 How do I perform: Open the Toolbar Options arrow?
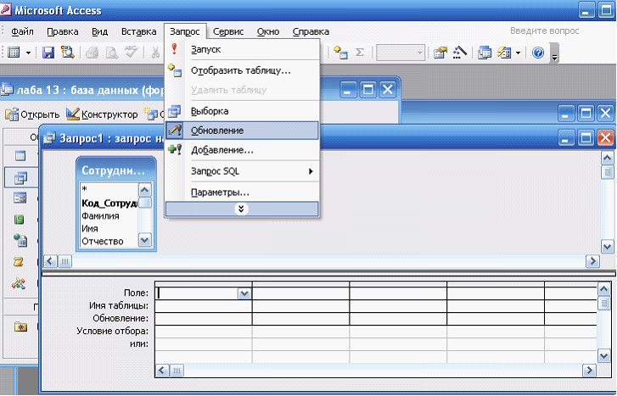[554, 54]
